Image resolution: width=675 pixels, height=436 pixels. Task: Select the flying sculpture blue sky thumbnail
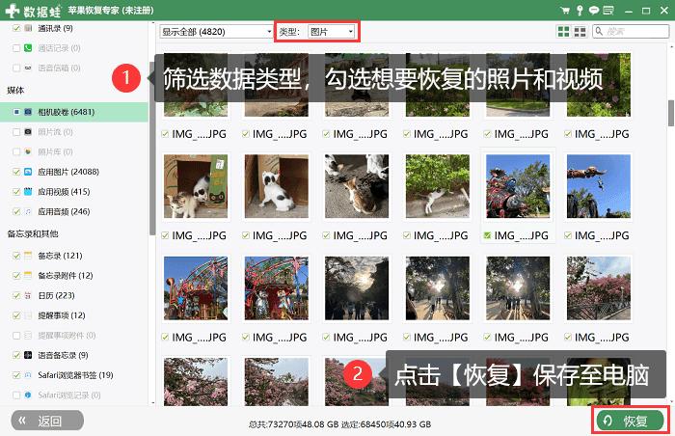[x=599, y=186]
